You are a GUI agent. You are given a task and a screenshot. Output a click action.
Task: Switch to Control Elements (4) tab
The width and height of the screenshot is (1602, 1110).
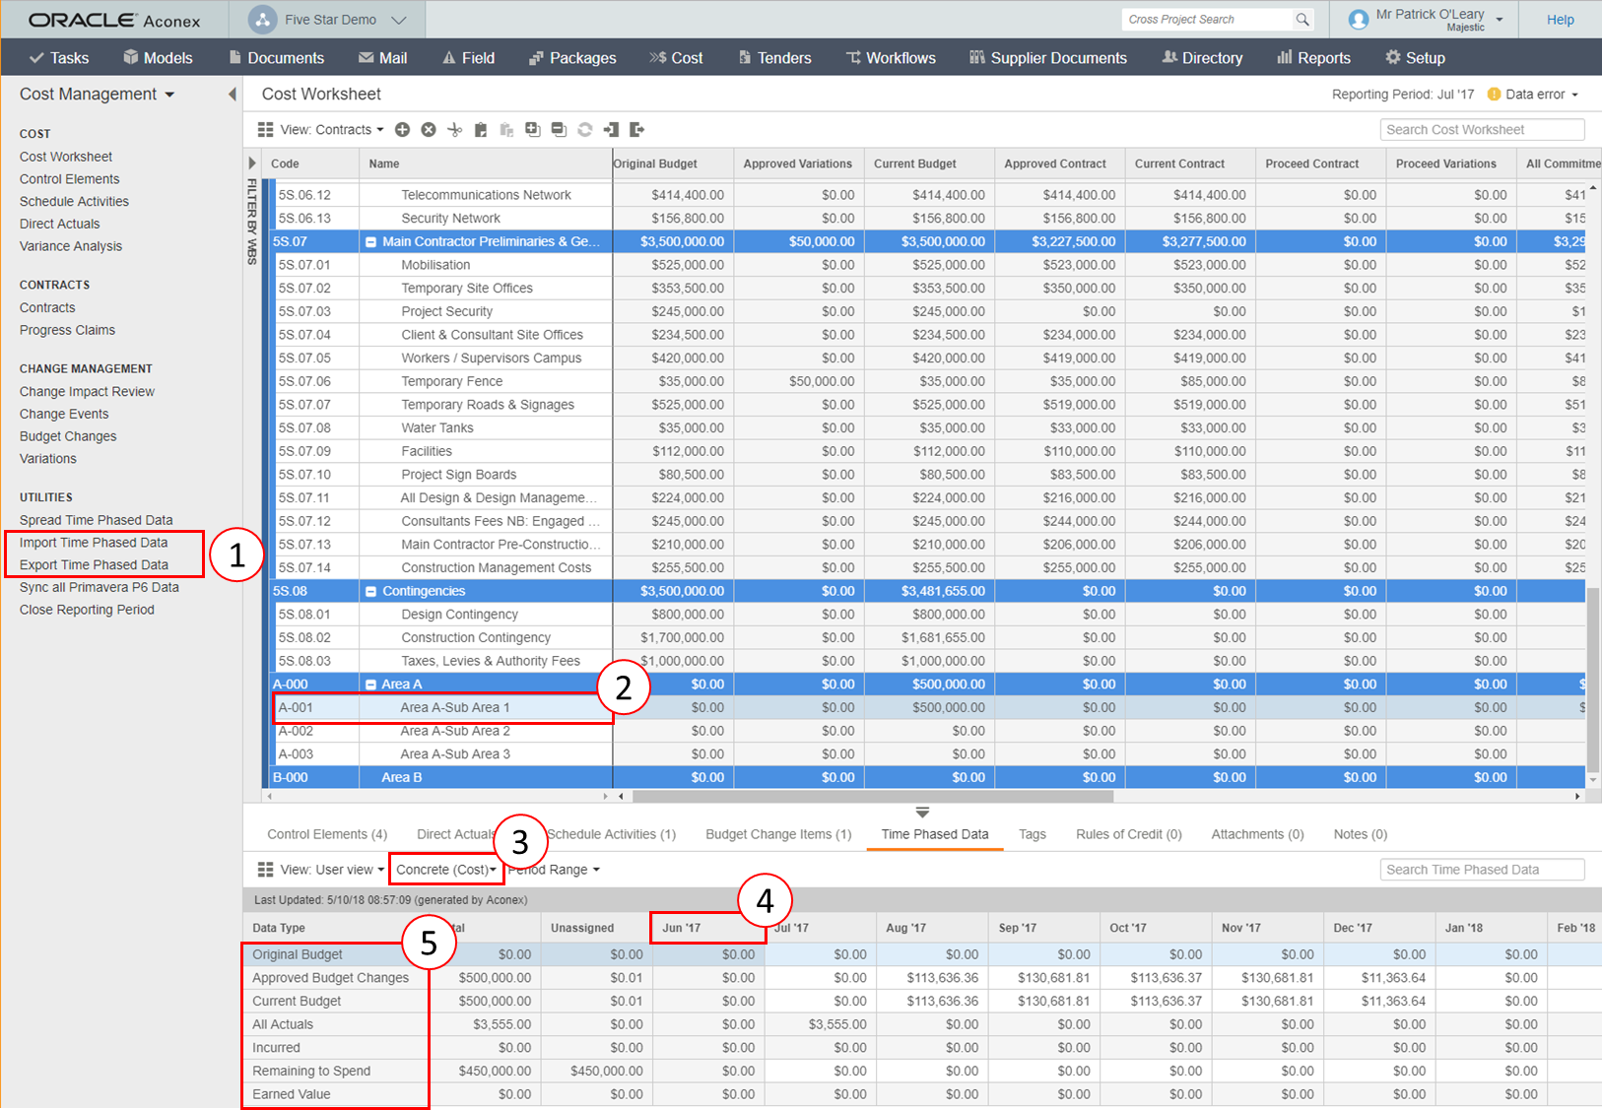[x=327, y=834]
